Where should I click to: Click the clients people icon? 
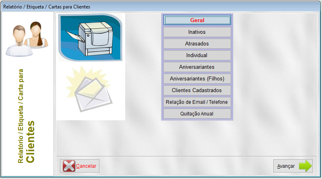pyautogui.click(x=27, y=39)
